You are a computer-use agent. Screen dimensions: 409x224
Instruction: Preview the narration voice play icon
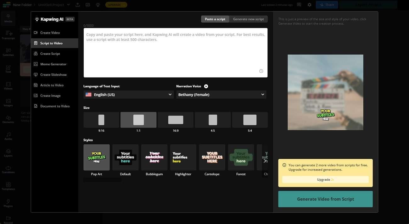click(x=206, y=86)
